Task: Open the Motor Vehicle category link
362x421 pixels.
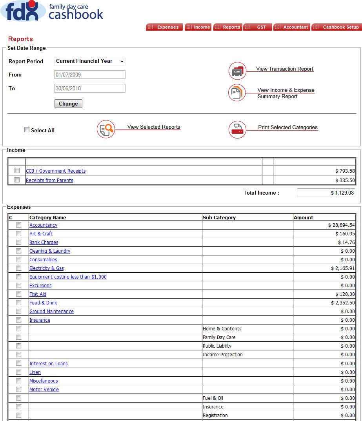Action: click(44, 389)
